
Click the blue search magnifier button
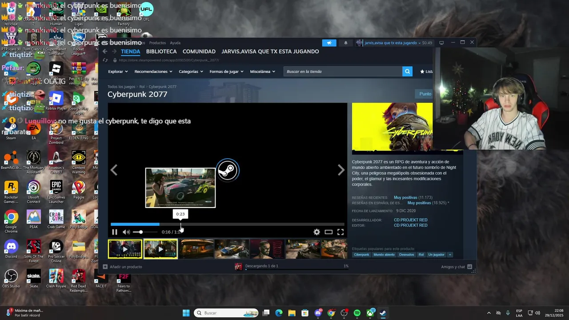(x=407, y=72)
